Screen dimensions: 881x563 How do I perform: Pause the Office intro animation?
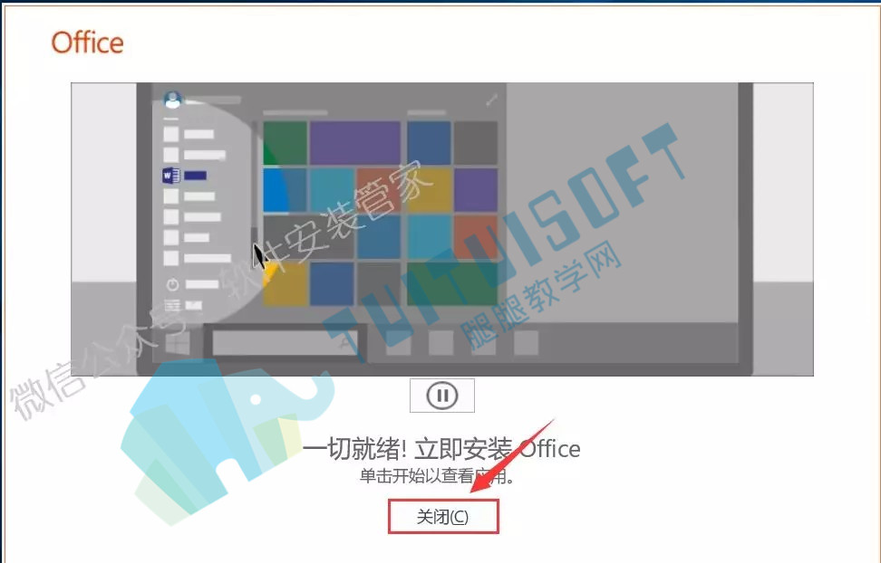click(442, 396)
